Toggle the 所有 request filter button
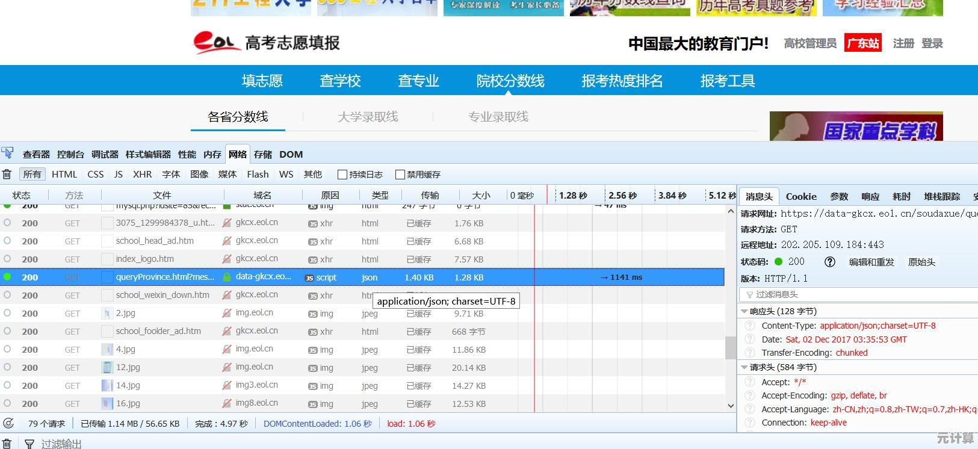Screen dimensions: 978x449 coord(32,174)
